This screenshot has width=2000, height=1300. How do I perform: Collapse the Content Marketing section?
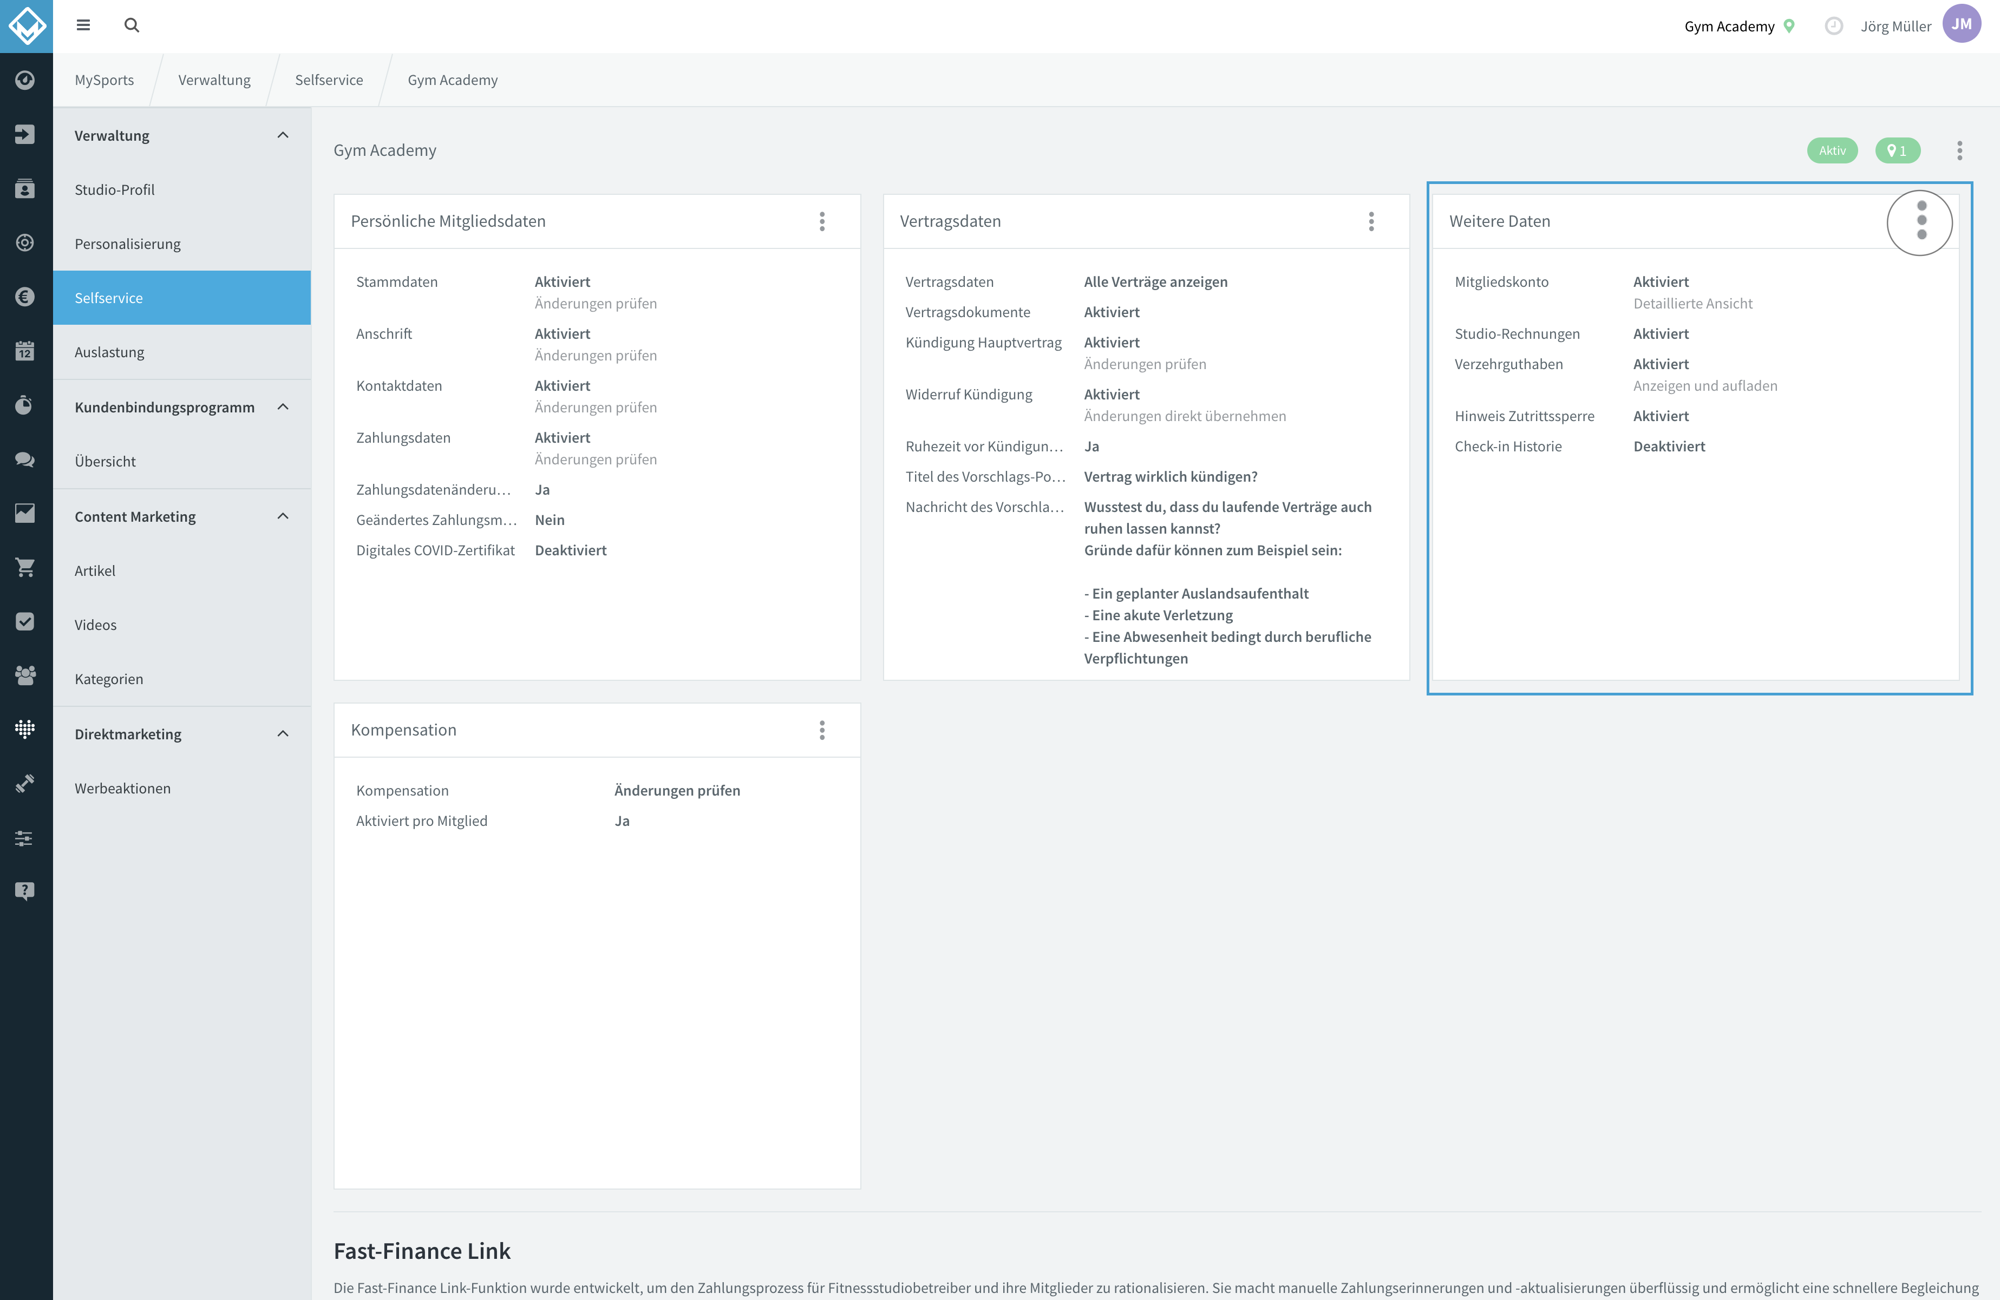pyautogui.click(x=283, y=516)
